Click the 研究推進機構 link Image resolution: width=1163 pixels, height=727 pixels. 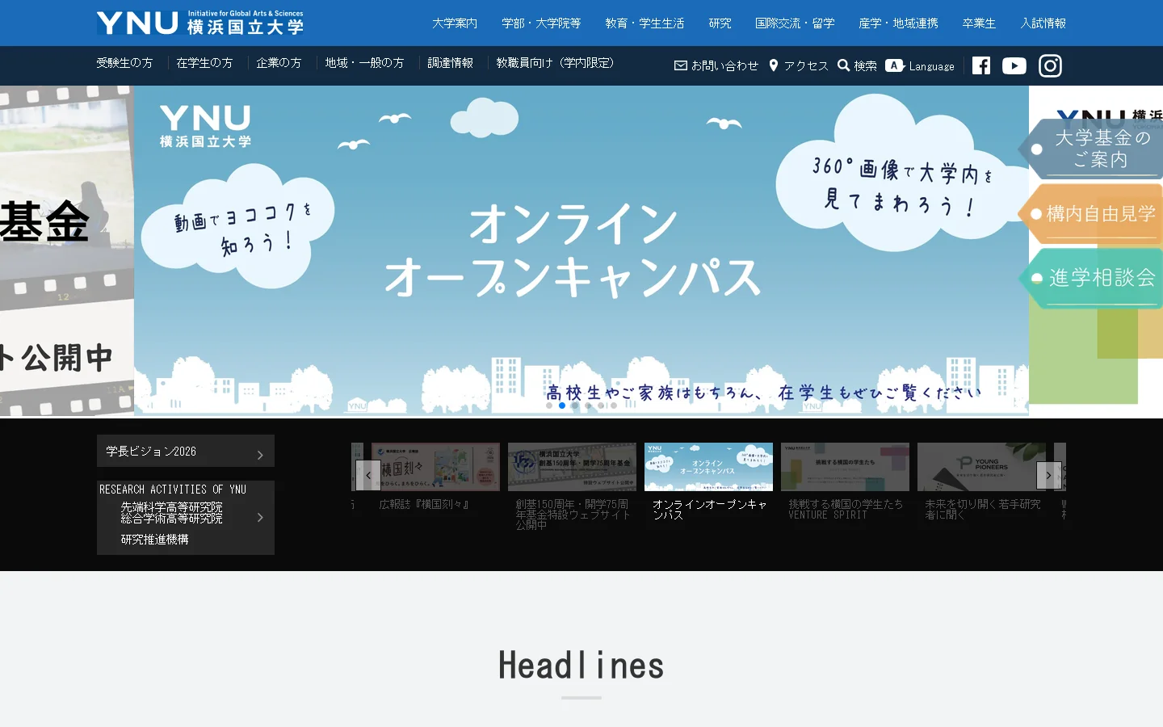155,540
